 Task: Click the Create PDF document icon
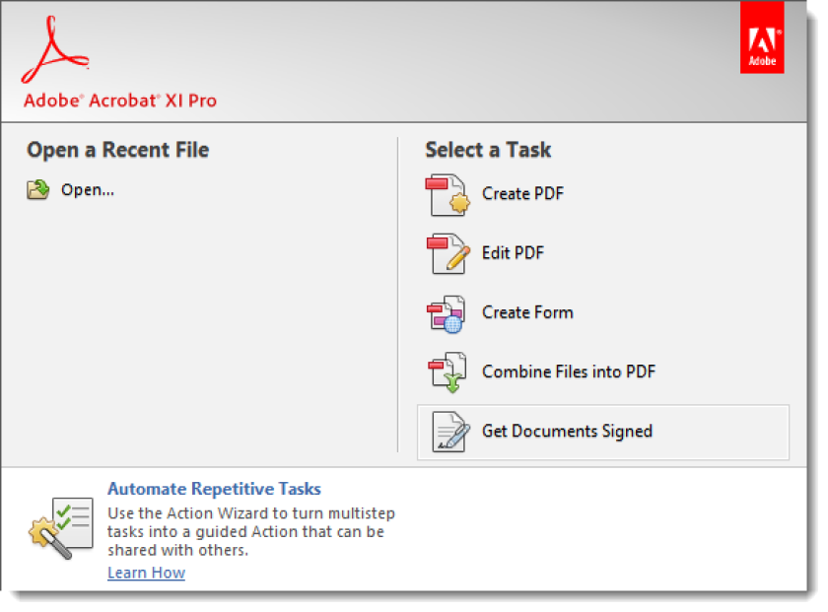pyautogui.click(x=448, y=195)
